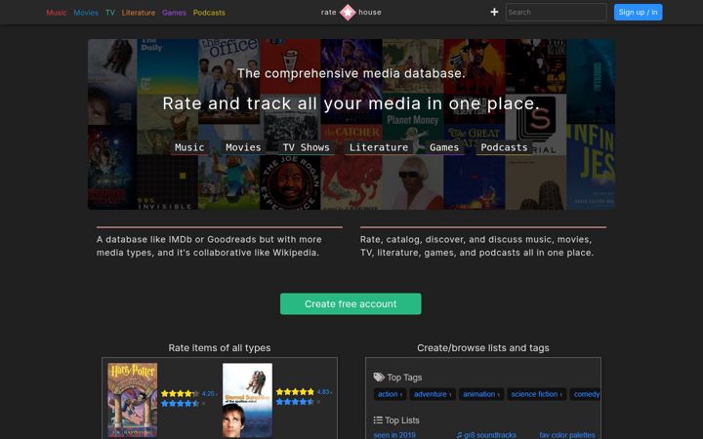Screen dimensions: 703x439
Task: Select the adventure tag
Action: [x=433, y=394]
